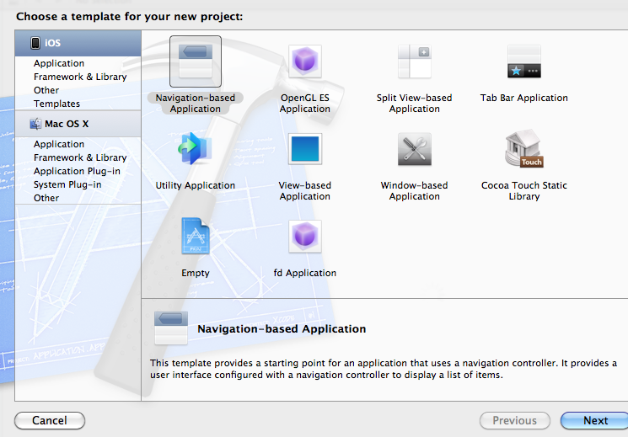Screen dimensions: 628x437
Task: Click the Mac OS X Finder icon
Action: point(35,124)
